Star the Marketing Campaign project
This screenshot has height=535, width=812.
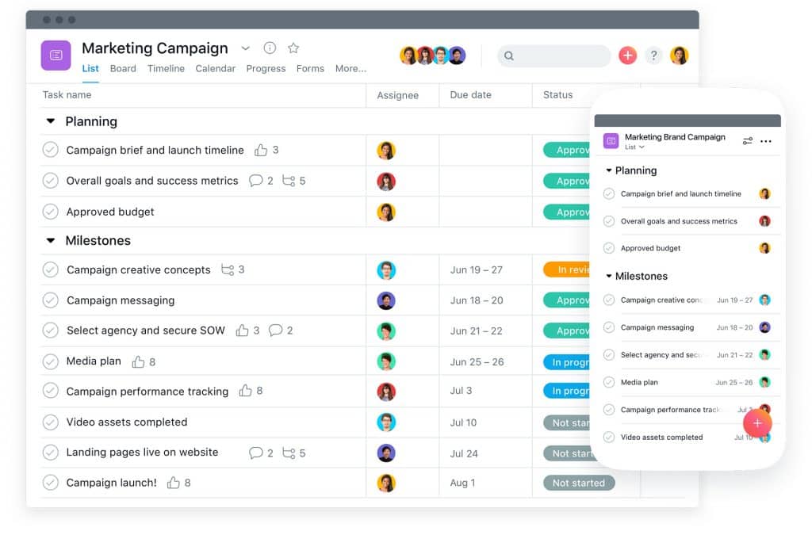point(293,48)
